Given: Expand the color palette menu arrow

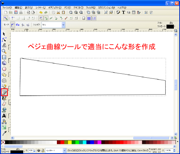Looking at the screenshot, I should [x=177, y=142].
